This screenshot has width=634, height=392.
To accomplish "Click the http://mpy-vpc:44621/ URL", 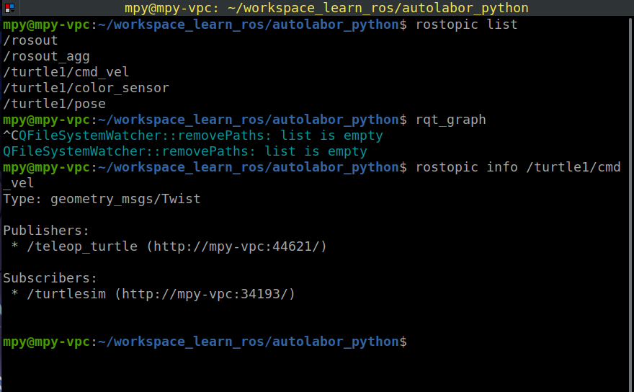I will pos(236,246).
